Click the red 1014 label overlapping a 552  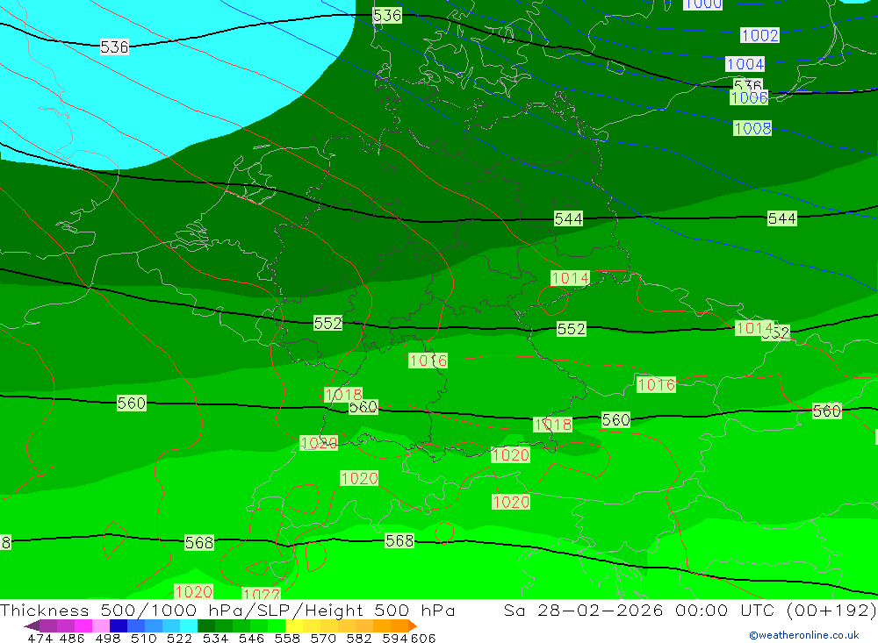(754, 327)
